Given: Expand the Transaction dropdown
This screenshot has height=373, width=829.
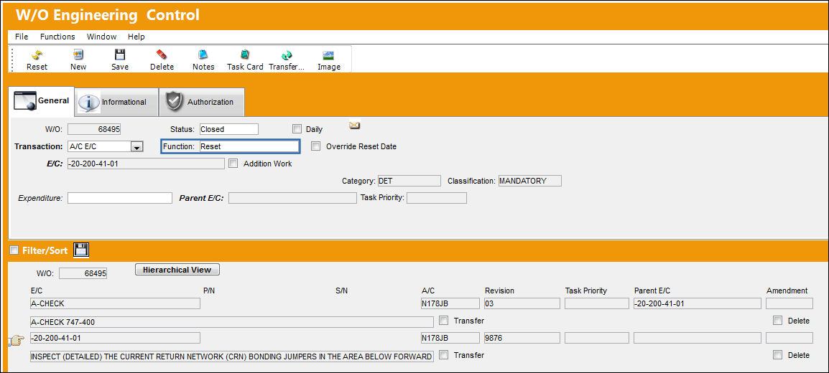Looking at the screenshot, I should point(137,146).
